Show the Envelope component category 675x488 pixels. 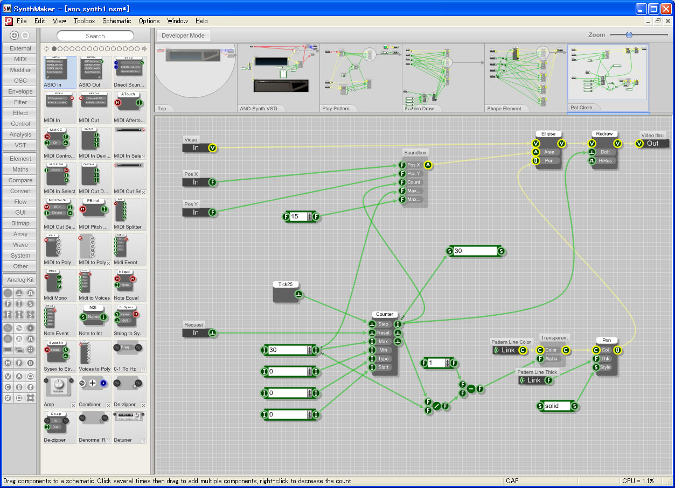(20, 91)
